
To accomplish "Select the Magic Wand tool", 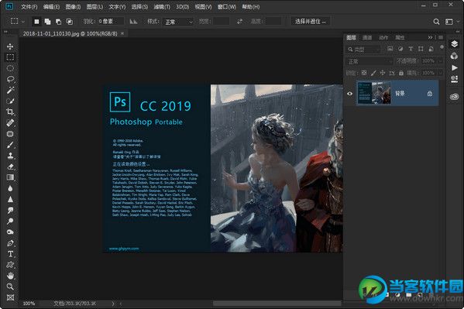I will 10,90.
